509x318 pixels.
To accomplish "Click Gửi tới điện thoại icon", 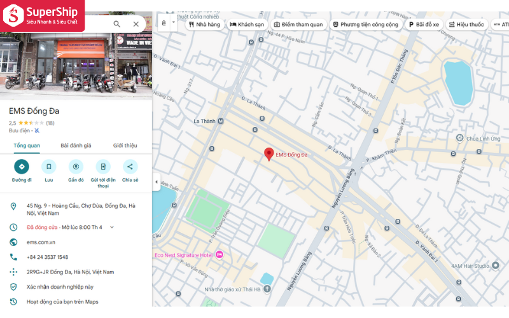I will (x=103, y=167).
